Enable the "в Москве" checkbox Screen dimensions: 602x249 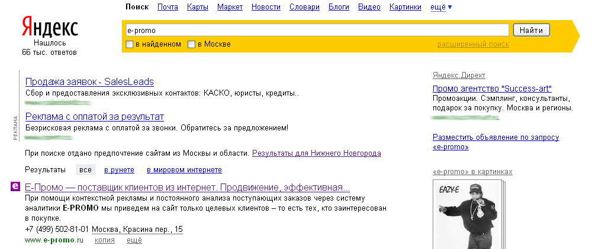191,44
